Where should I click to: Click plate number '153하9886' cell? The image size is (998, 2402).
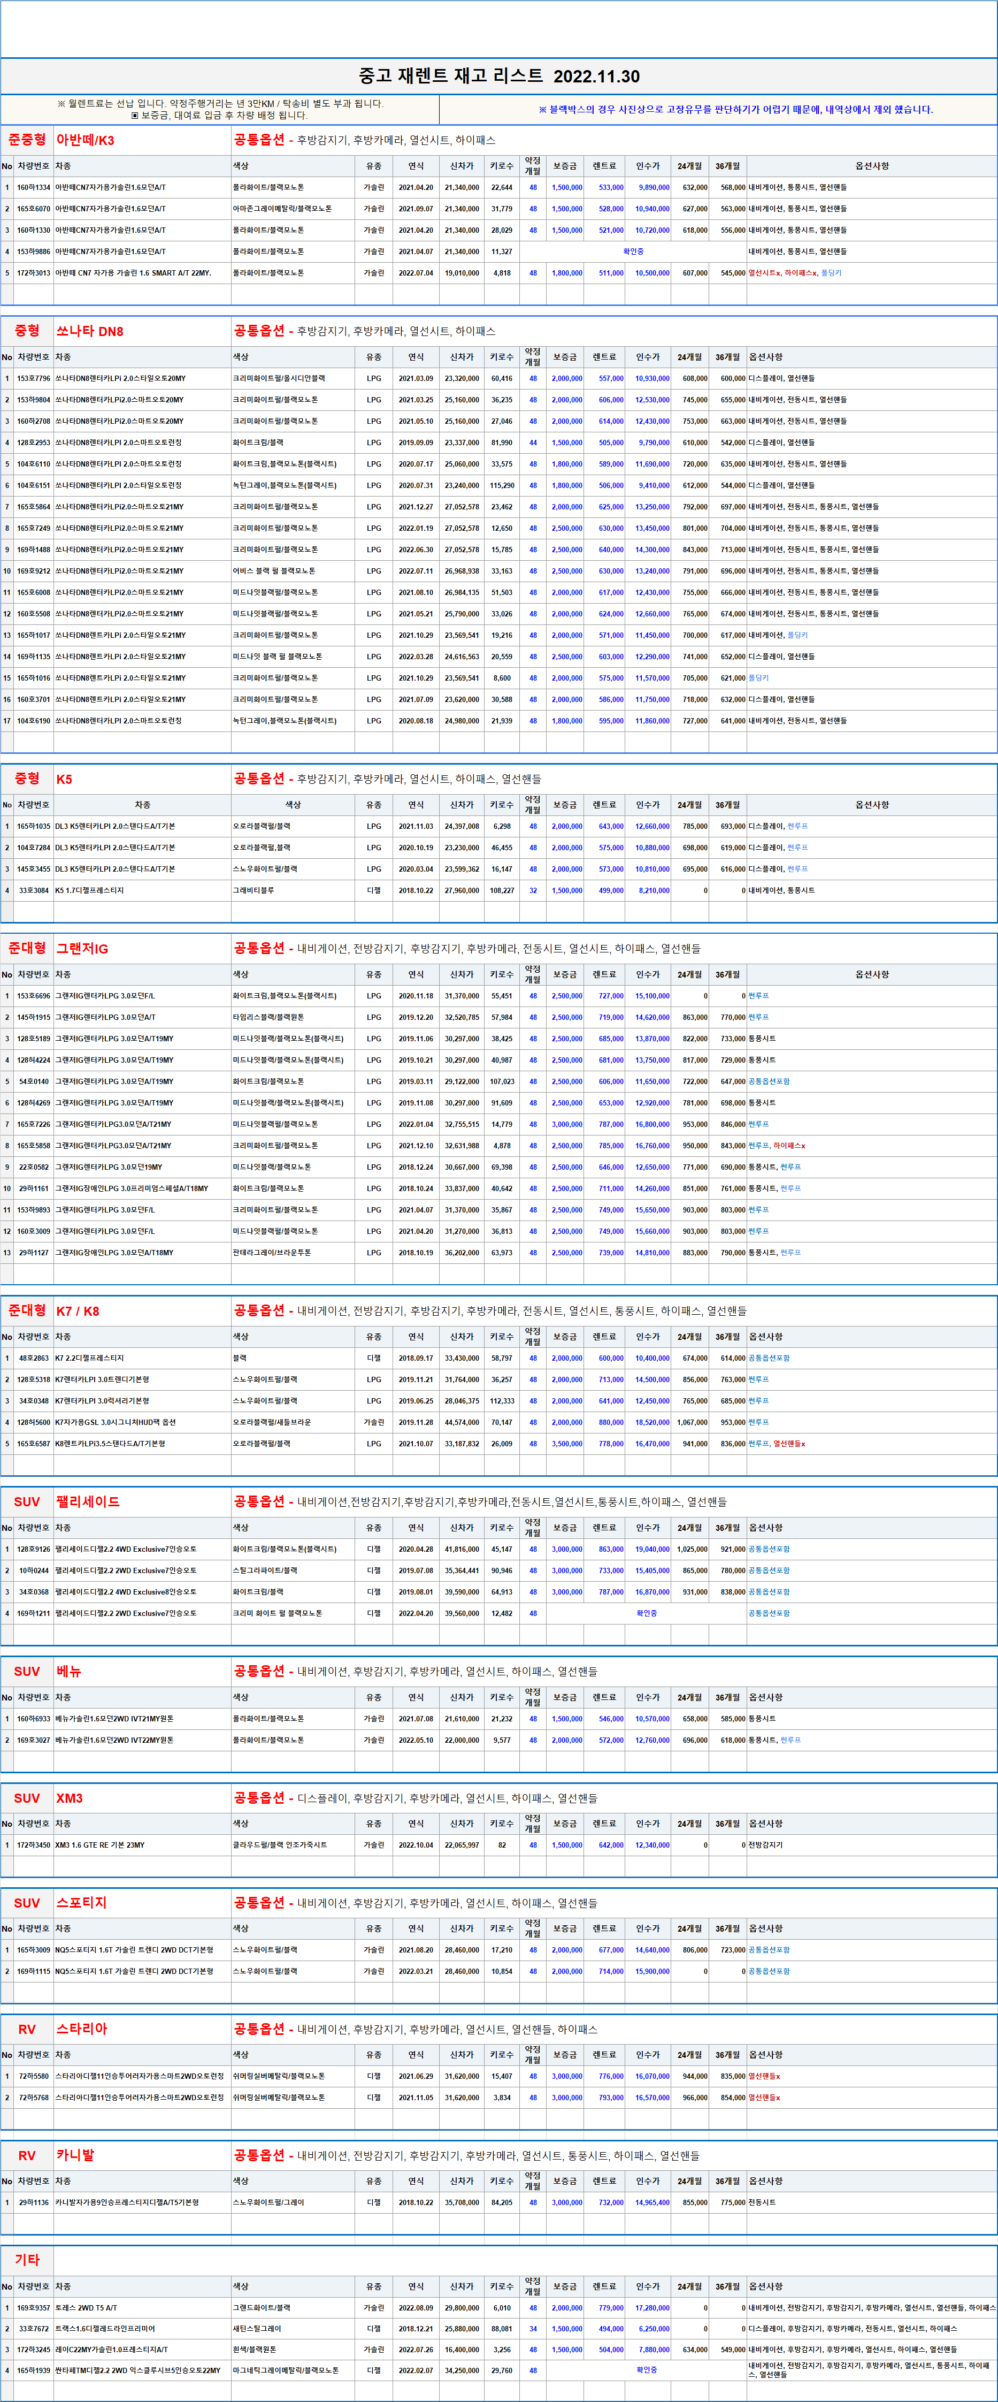pos(34,252)
